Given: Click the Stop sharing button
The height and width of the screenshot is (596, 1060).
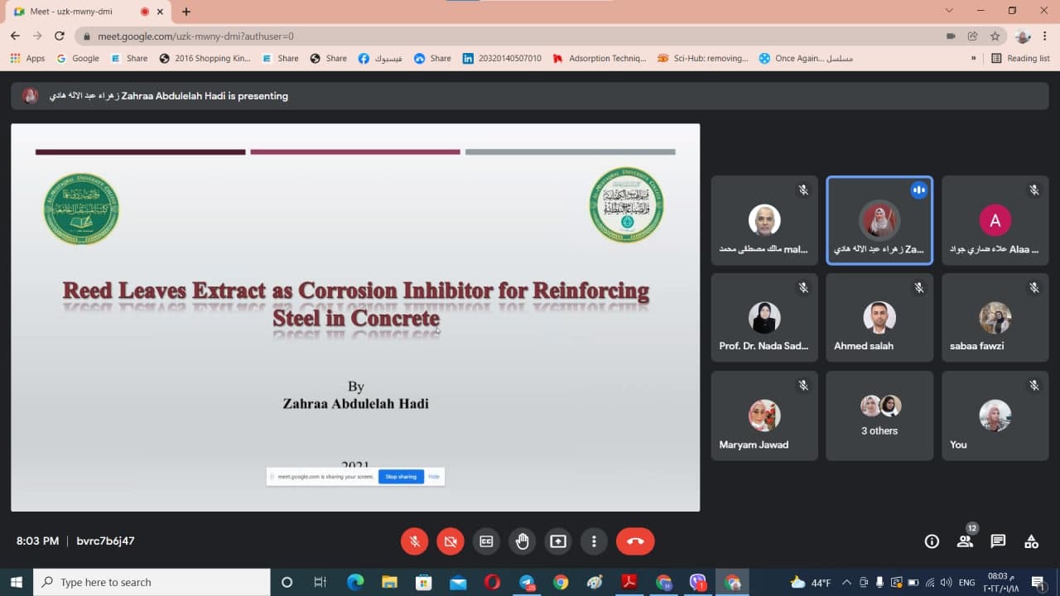Looking at the screenshot, I should click(x=400, y=476).
